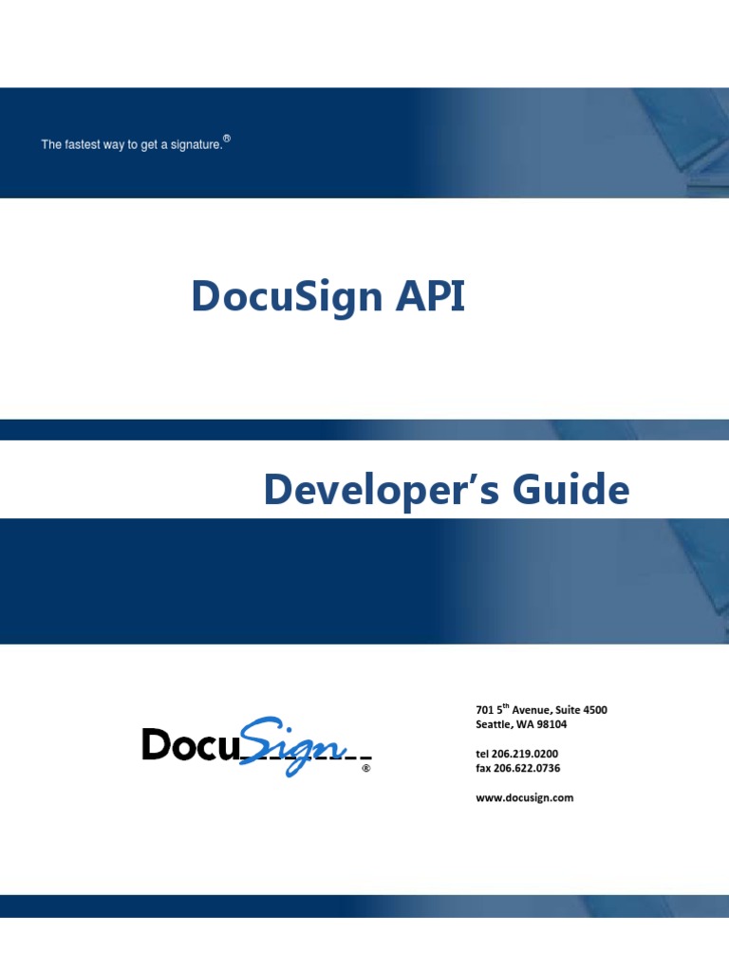Click the DocuSign logo image
Image resolution: width=729 pixels, height=972 pixels.
click(256, 746)
